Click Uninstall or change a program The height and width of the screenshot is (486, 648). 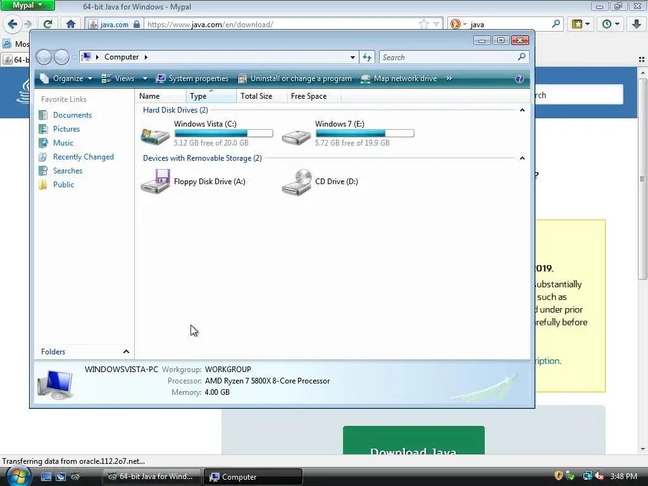click(x=295, y=78)
